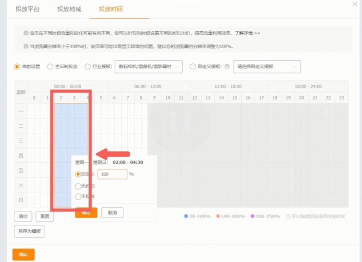Open the 投放时间 tab
This screenshot has height=262, width=362.
(110, 9)
